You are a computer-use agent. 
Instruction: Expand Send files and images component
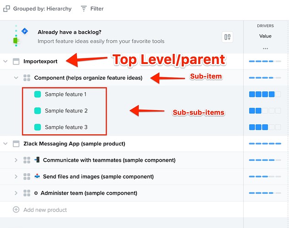(x=16, y=176)
